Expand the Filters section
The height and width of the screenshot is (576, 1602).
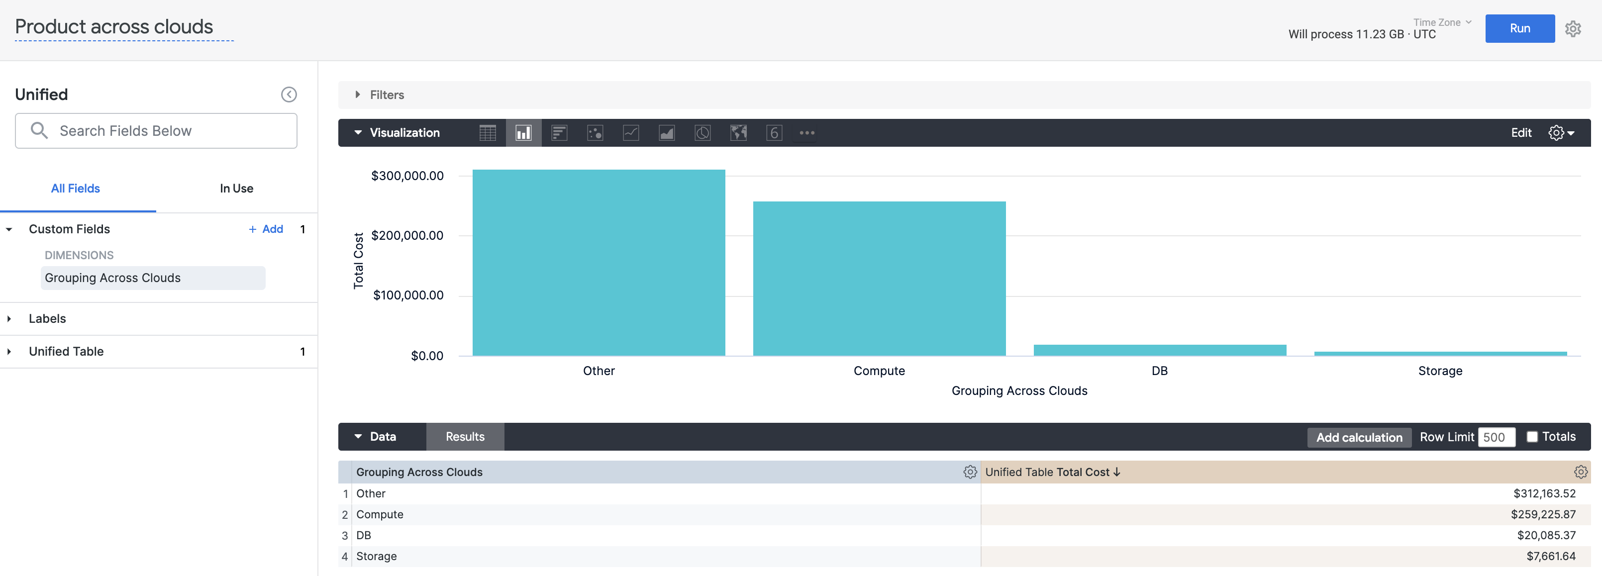[358, 95]
